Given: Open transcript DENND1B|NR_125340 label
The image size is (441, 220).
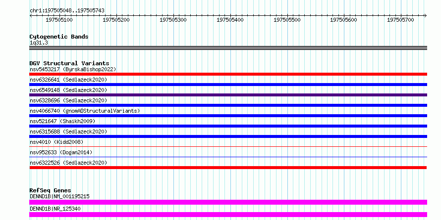Looking at the screenshot, I should pos(55,209).
